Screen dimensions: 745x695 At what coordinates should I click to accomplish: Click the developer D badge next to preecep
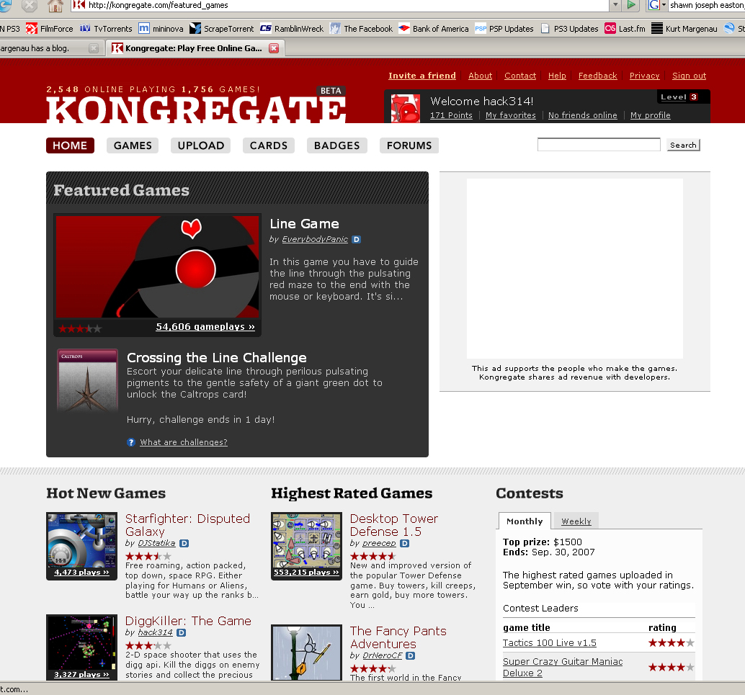point(405,543)
